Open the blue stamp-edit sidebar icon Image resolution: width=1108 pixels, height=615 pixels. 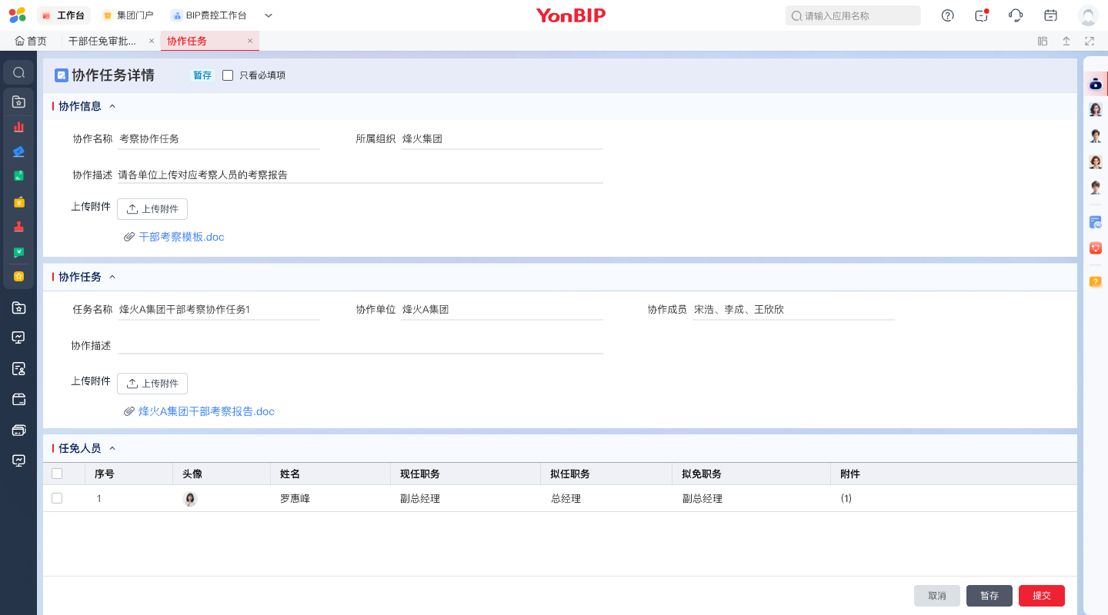click(x=19, y=151)
